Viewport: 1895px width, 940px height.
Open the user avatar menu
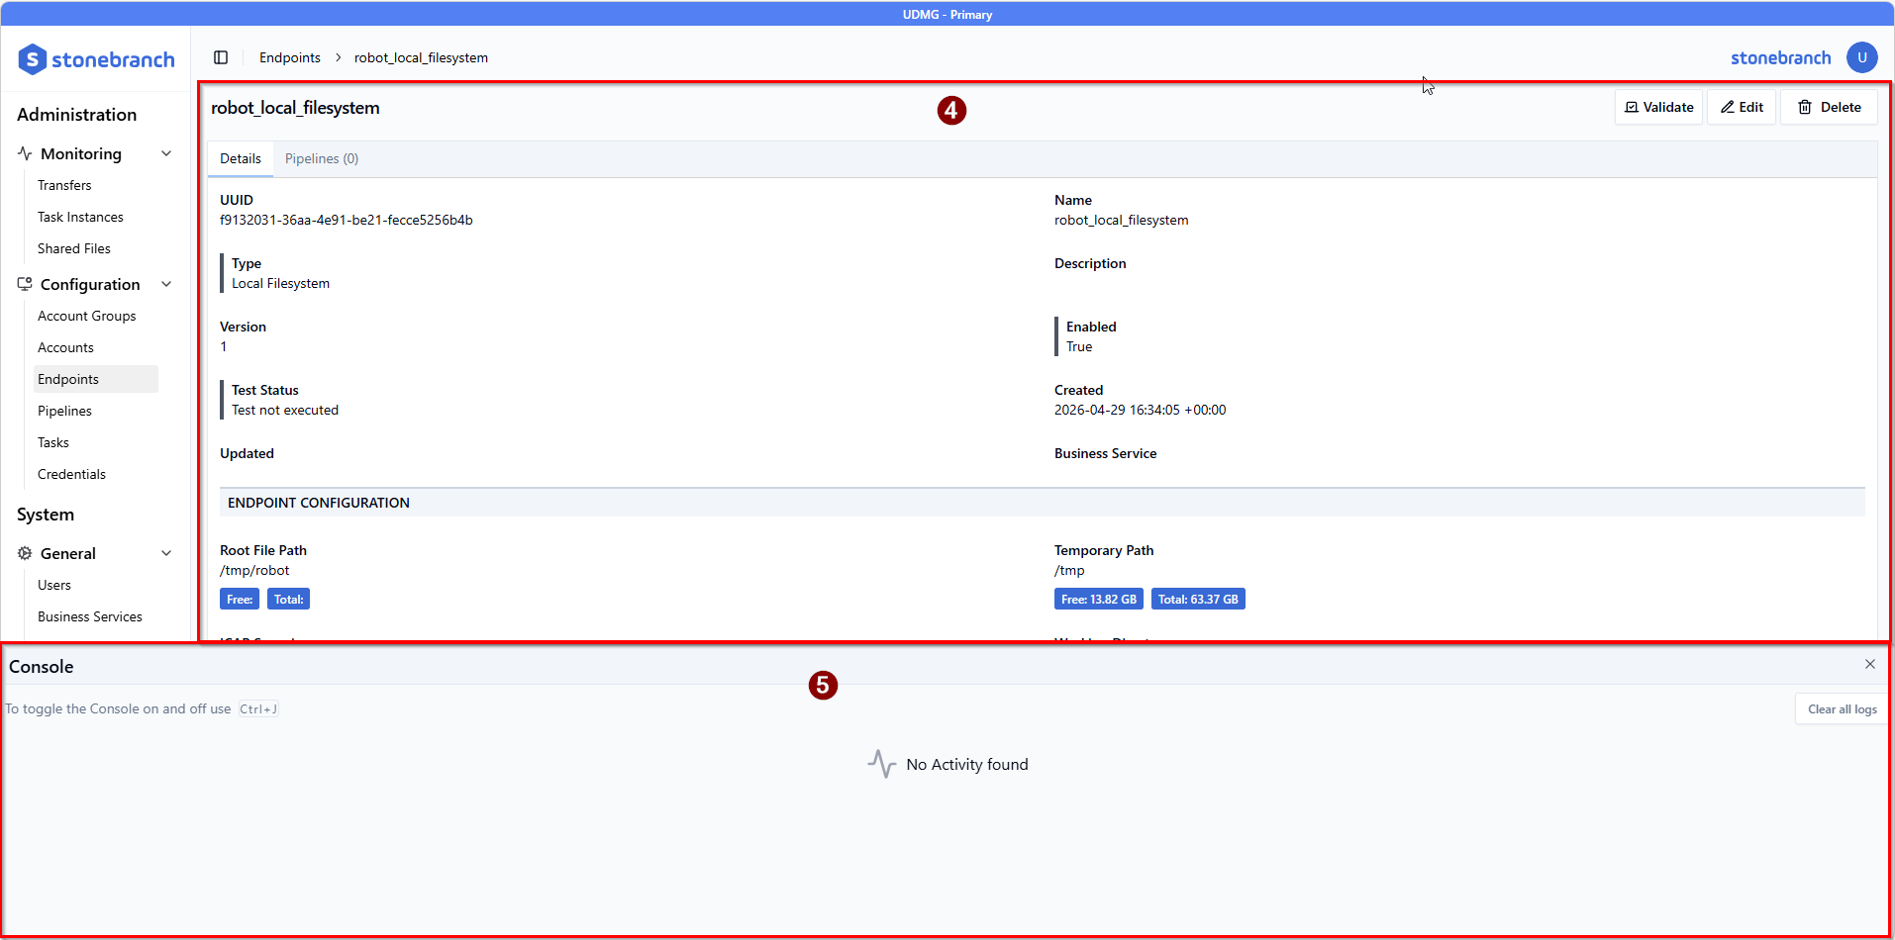point(1861,57)
